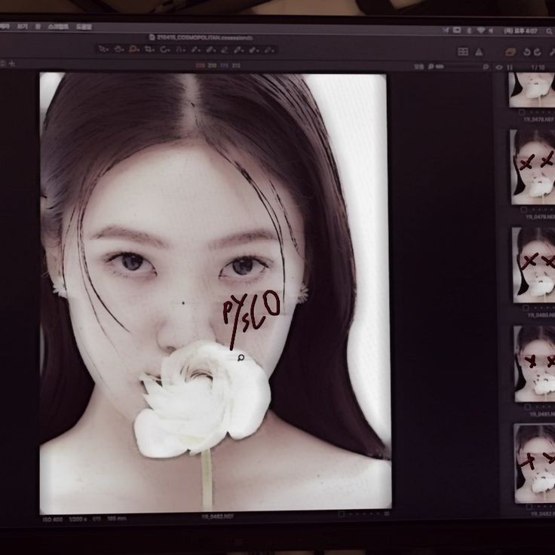Select the Keystone cursor tool
555x555 pixels.
[x=180, y=50]
